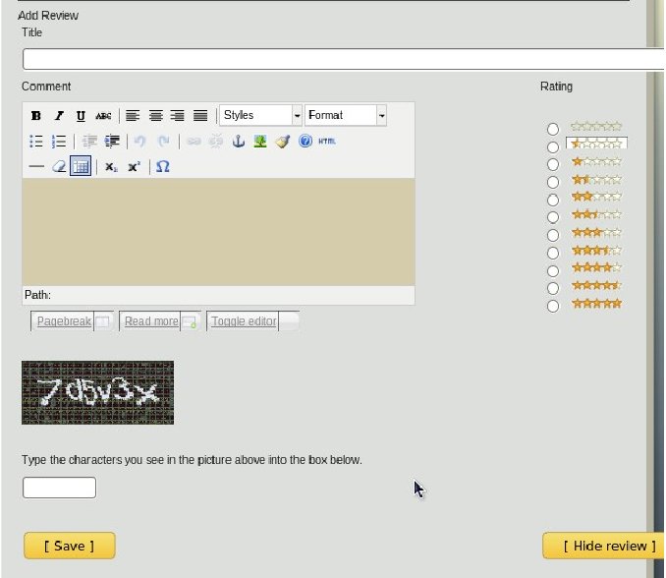
Task: Select the one-star rating radio button
Action: [553, 164]
